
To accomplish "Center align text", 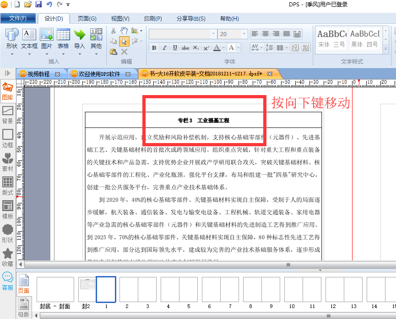I will [266, 34].
